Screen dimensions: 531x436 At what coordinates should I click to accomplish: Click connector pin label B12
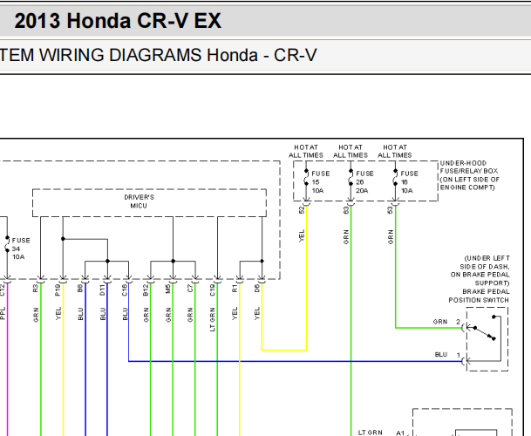click(146, 290)
